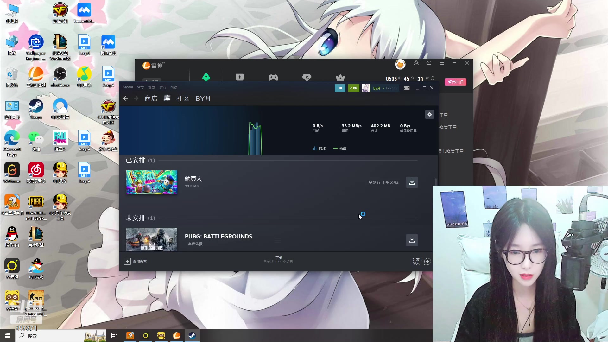
Task: Switch to the 社区 tab
Action: click(x=183, y=98)
